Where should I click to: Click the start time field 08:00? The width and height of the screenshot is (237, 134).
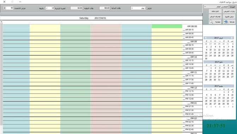click(105, 8)
